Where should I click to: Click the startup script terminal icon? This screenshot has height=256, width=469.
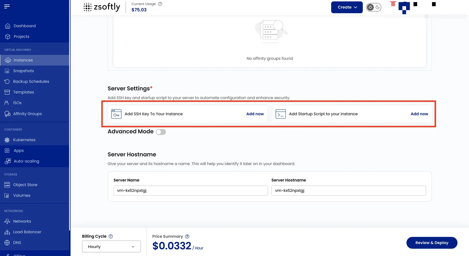[x=281, y=114]
